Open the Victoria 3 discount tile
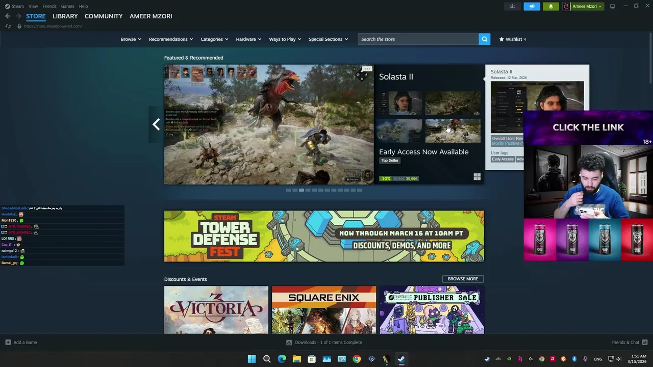 [x=216, y=310]
